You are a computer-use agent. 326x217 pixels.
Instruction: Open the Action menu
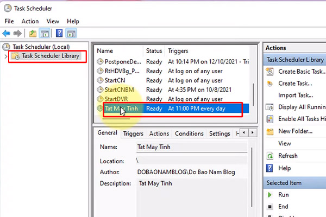tap(30, 21)
